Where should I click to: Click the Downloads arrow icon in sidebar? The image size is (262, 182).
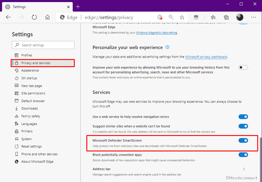pos(17,108)
